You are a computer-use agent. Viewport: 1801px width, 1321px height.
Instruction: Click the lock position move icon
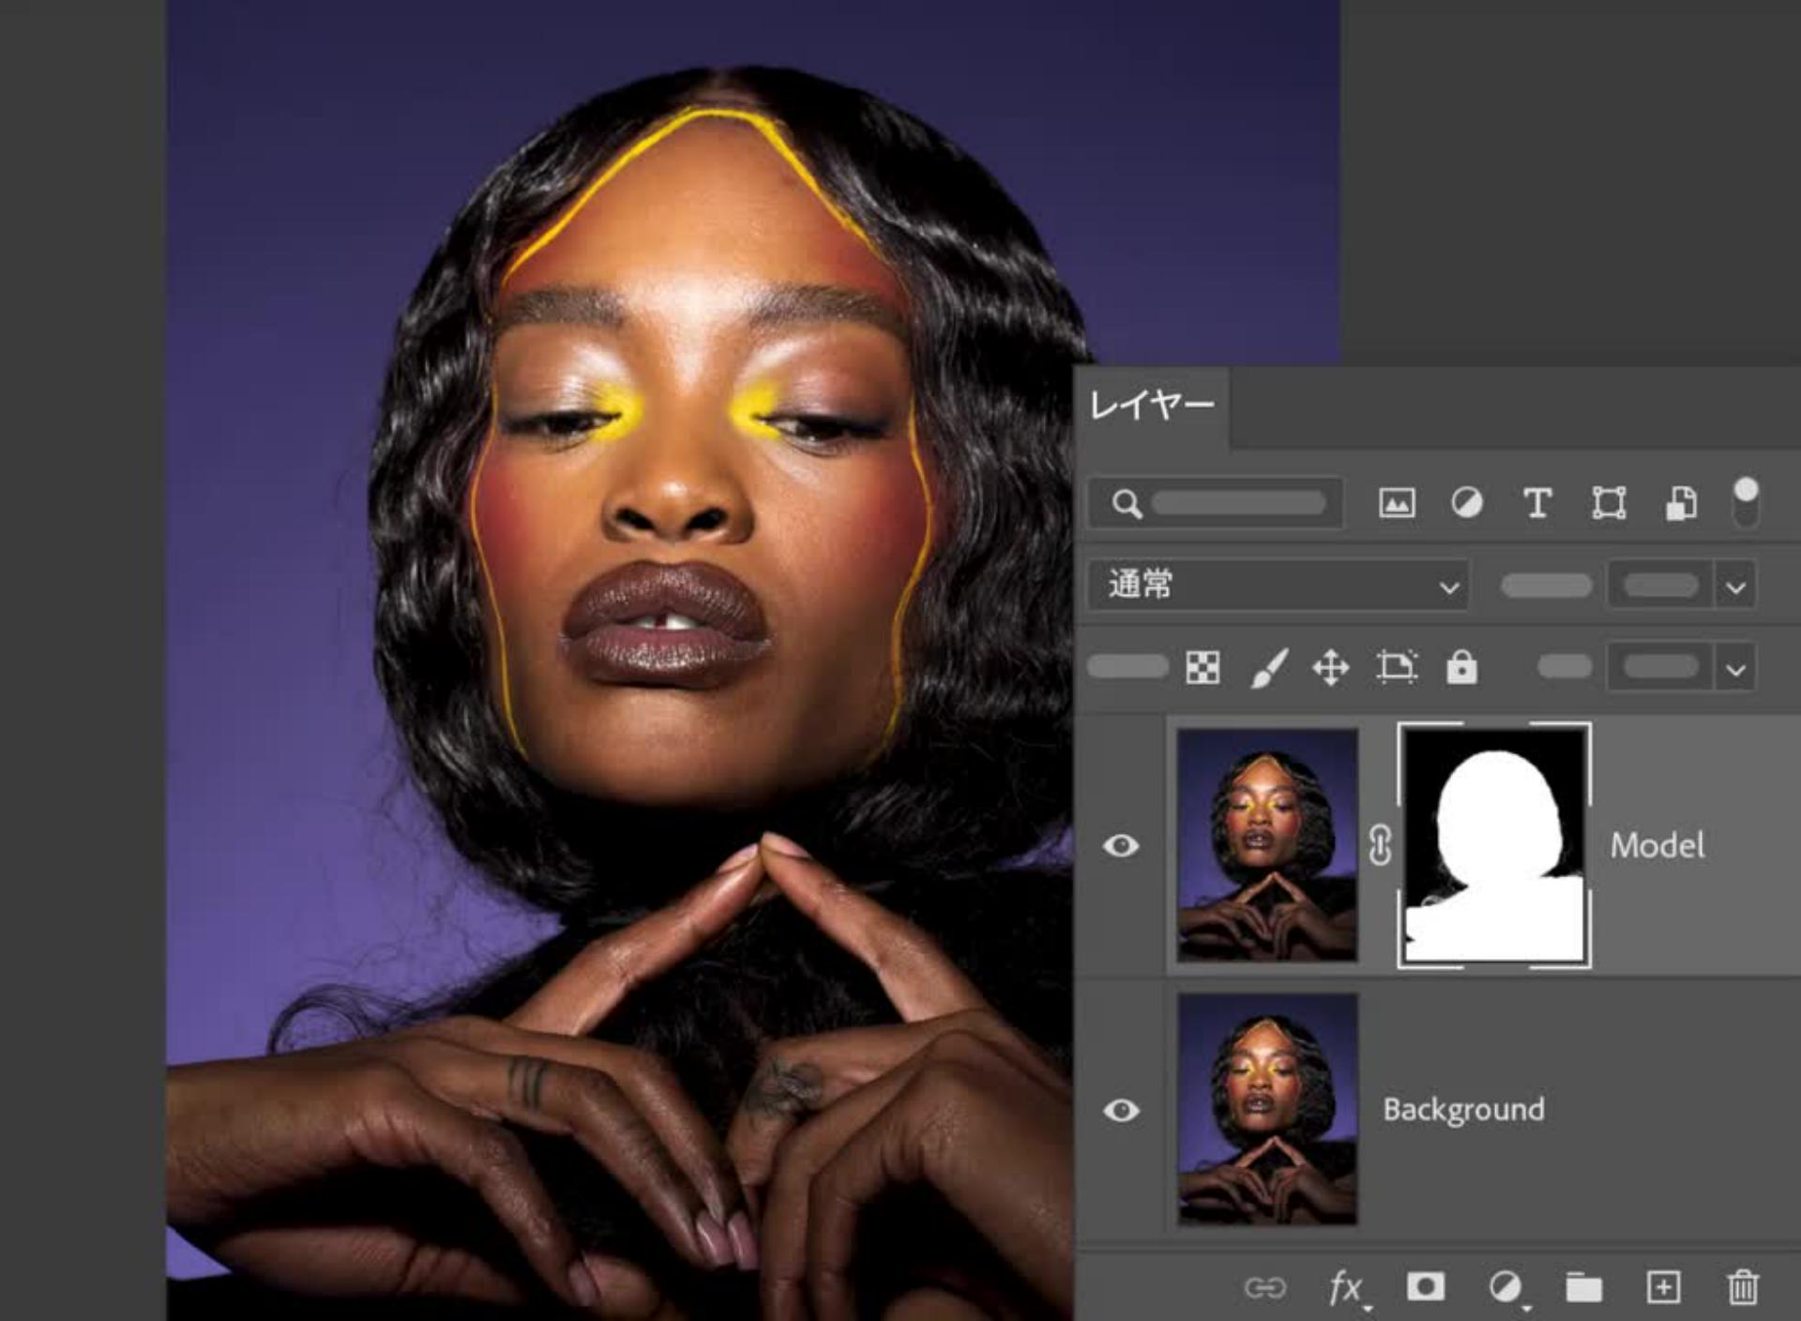click(x=1330, y=668)
